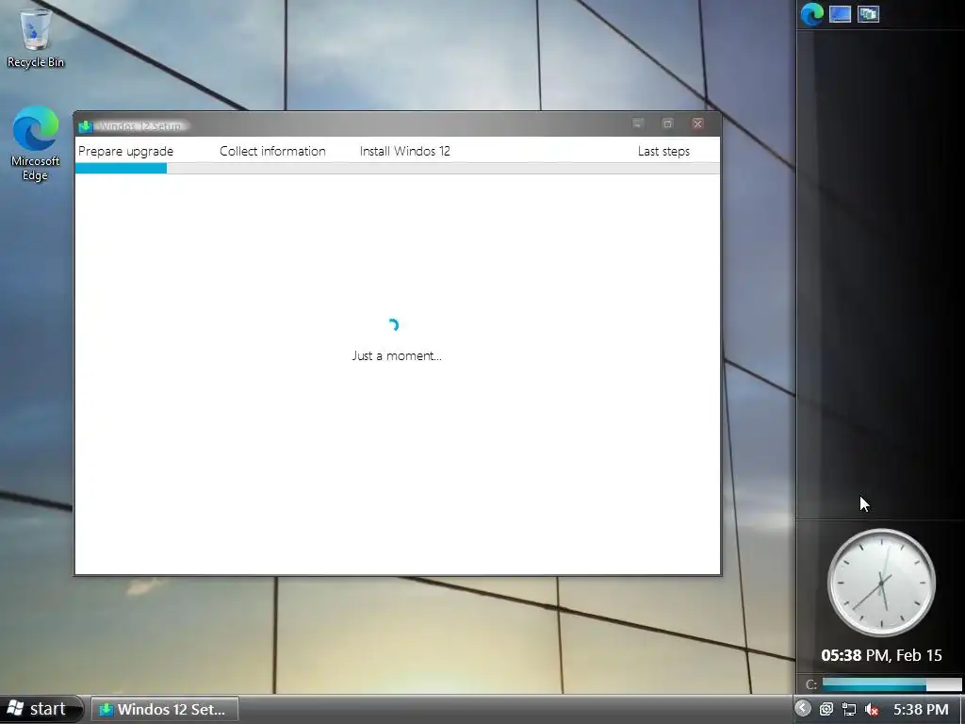Open the network tray icon
965x724 pixels.
[x=849, y=709]
